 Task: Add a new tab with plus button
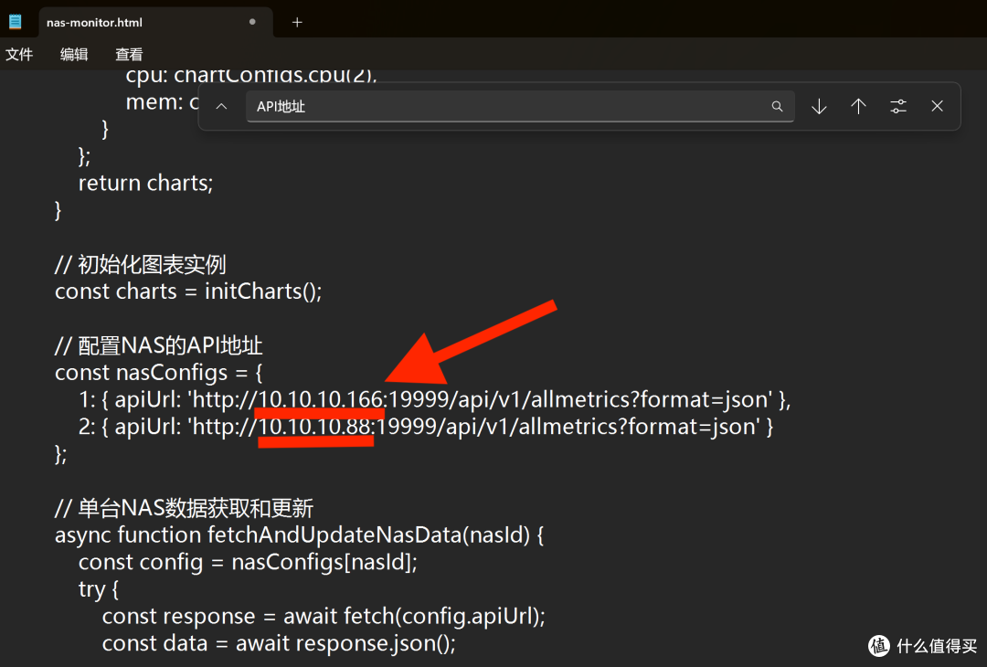pos(297,23)
